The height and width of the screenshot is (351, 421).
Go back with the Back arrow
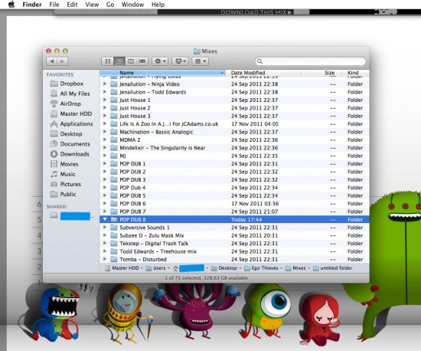click(52, 61)
